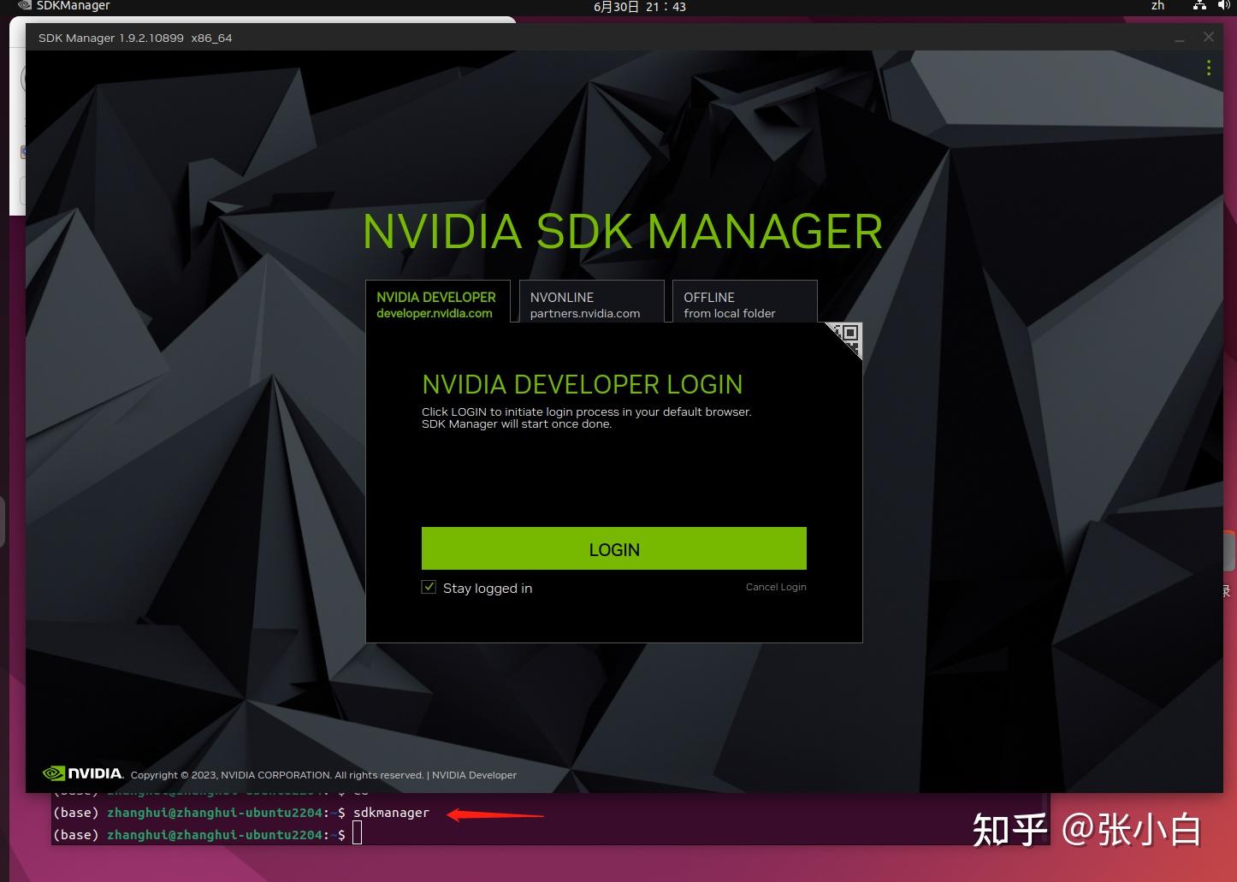Click the sdkmanager command text in the terminal

[391, 813]
